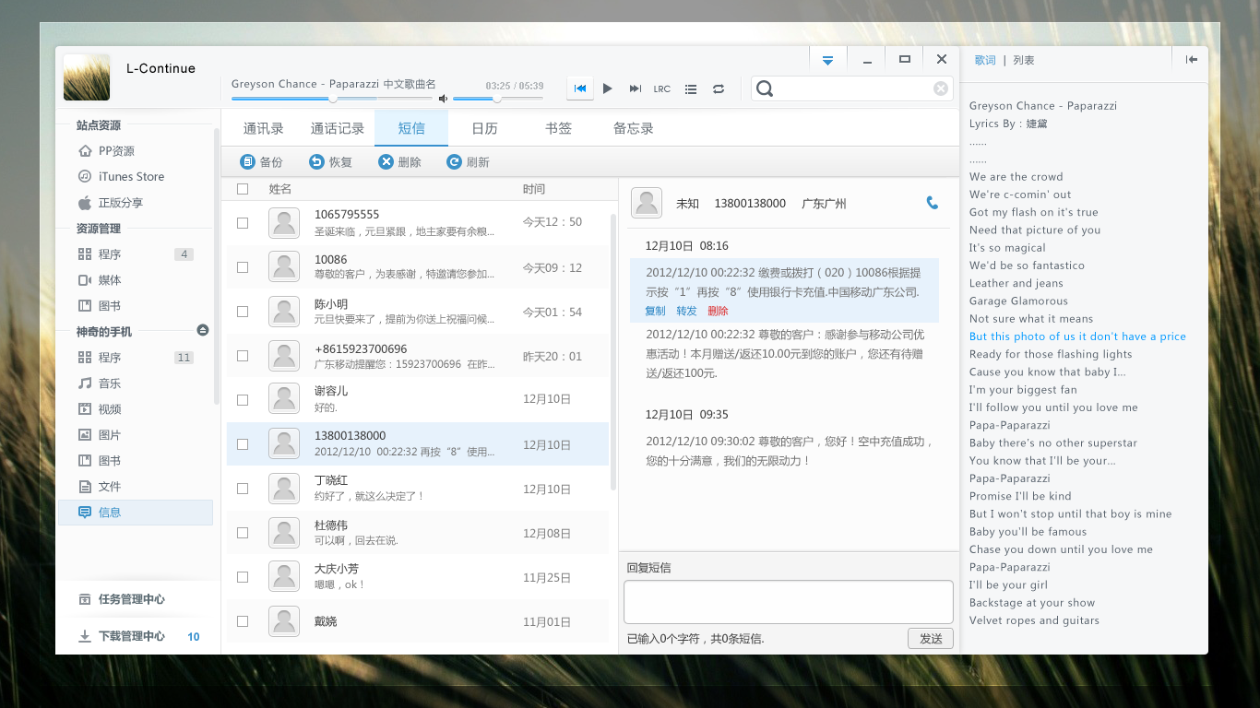Screen dimensions: 1260x708
Task: Clear the search field
Action: [x=941, y=88]
